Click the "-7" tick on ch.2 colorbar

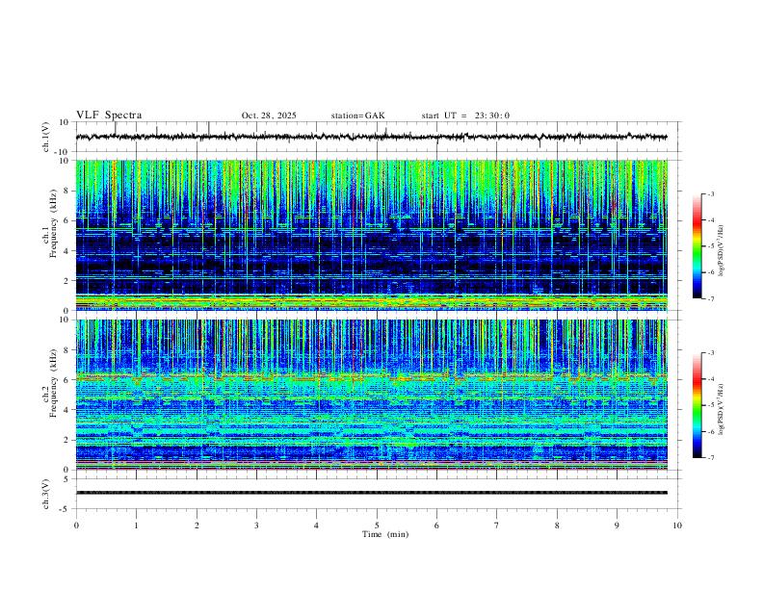(x=710, y=458)
